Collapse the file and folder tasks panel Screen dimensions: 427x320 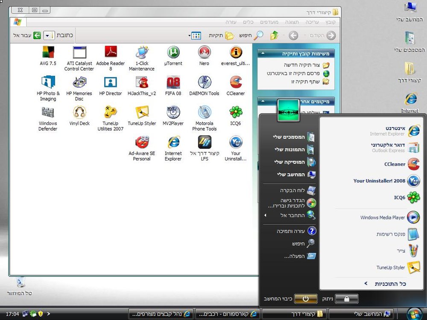pyautogui.click(x=263, y=53)
